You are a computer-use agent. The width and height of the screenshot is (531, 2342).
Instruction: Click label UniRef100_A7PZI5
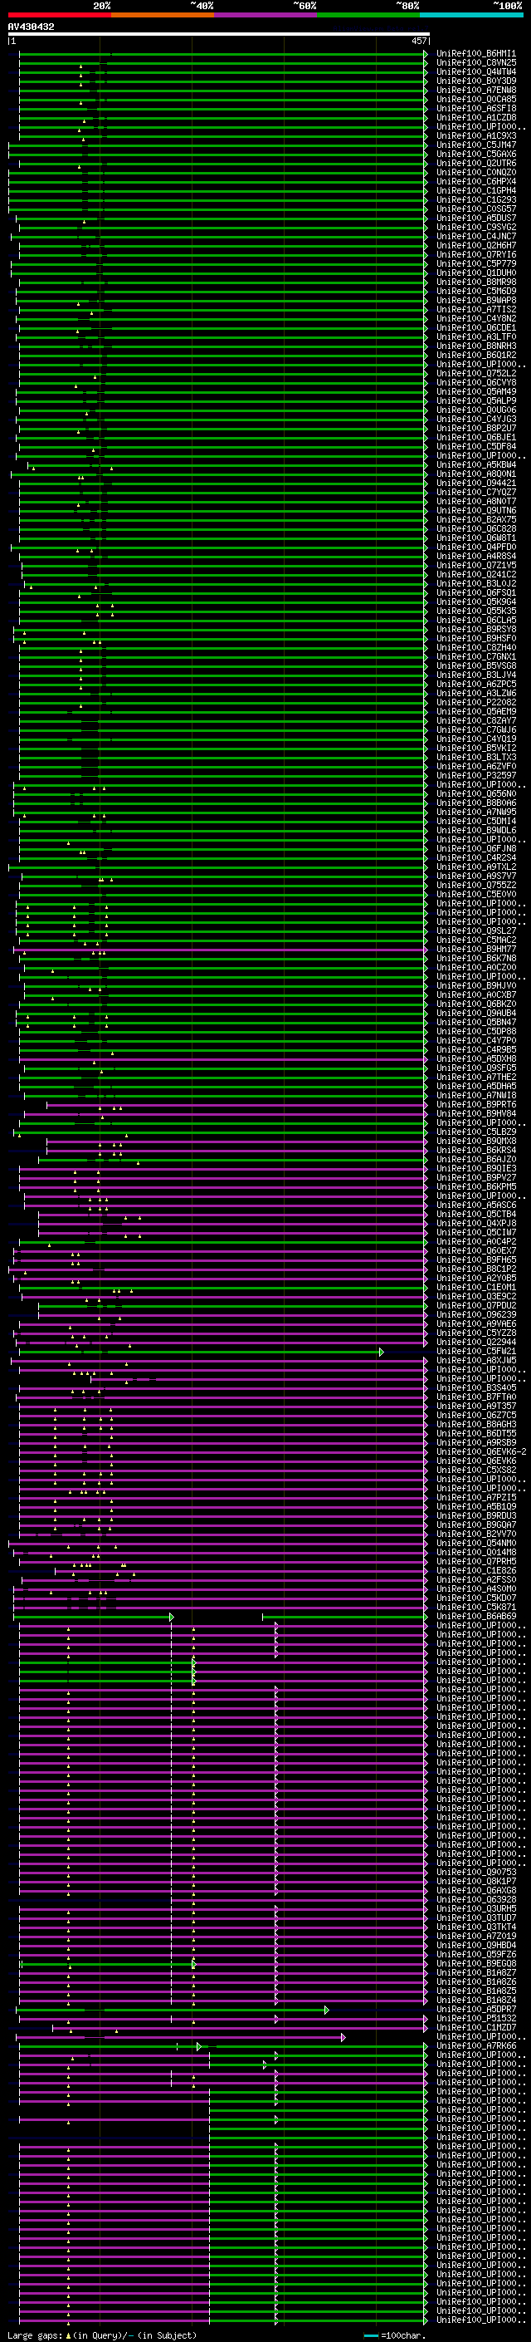coord(476,1497)
